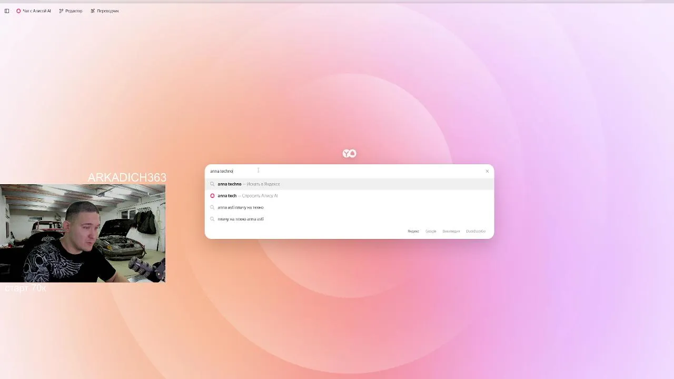
Task: Choose suggestion плачу на техно anna asti
Action: 349,219
